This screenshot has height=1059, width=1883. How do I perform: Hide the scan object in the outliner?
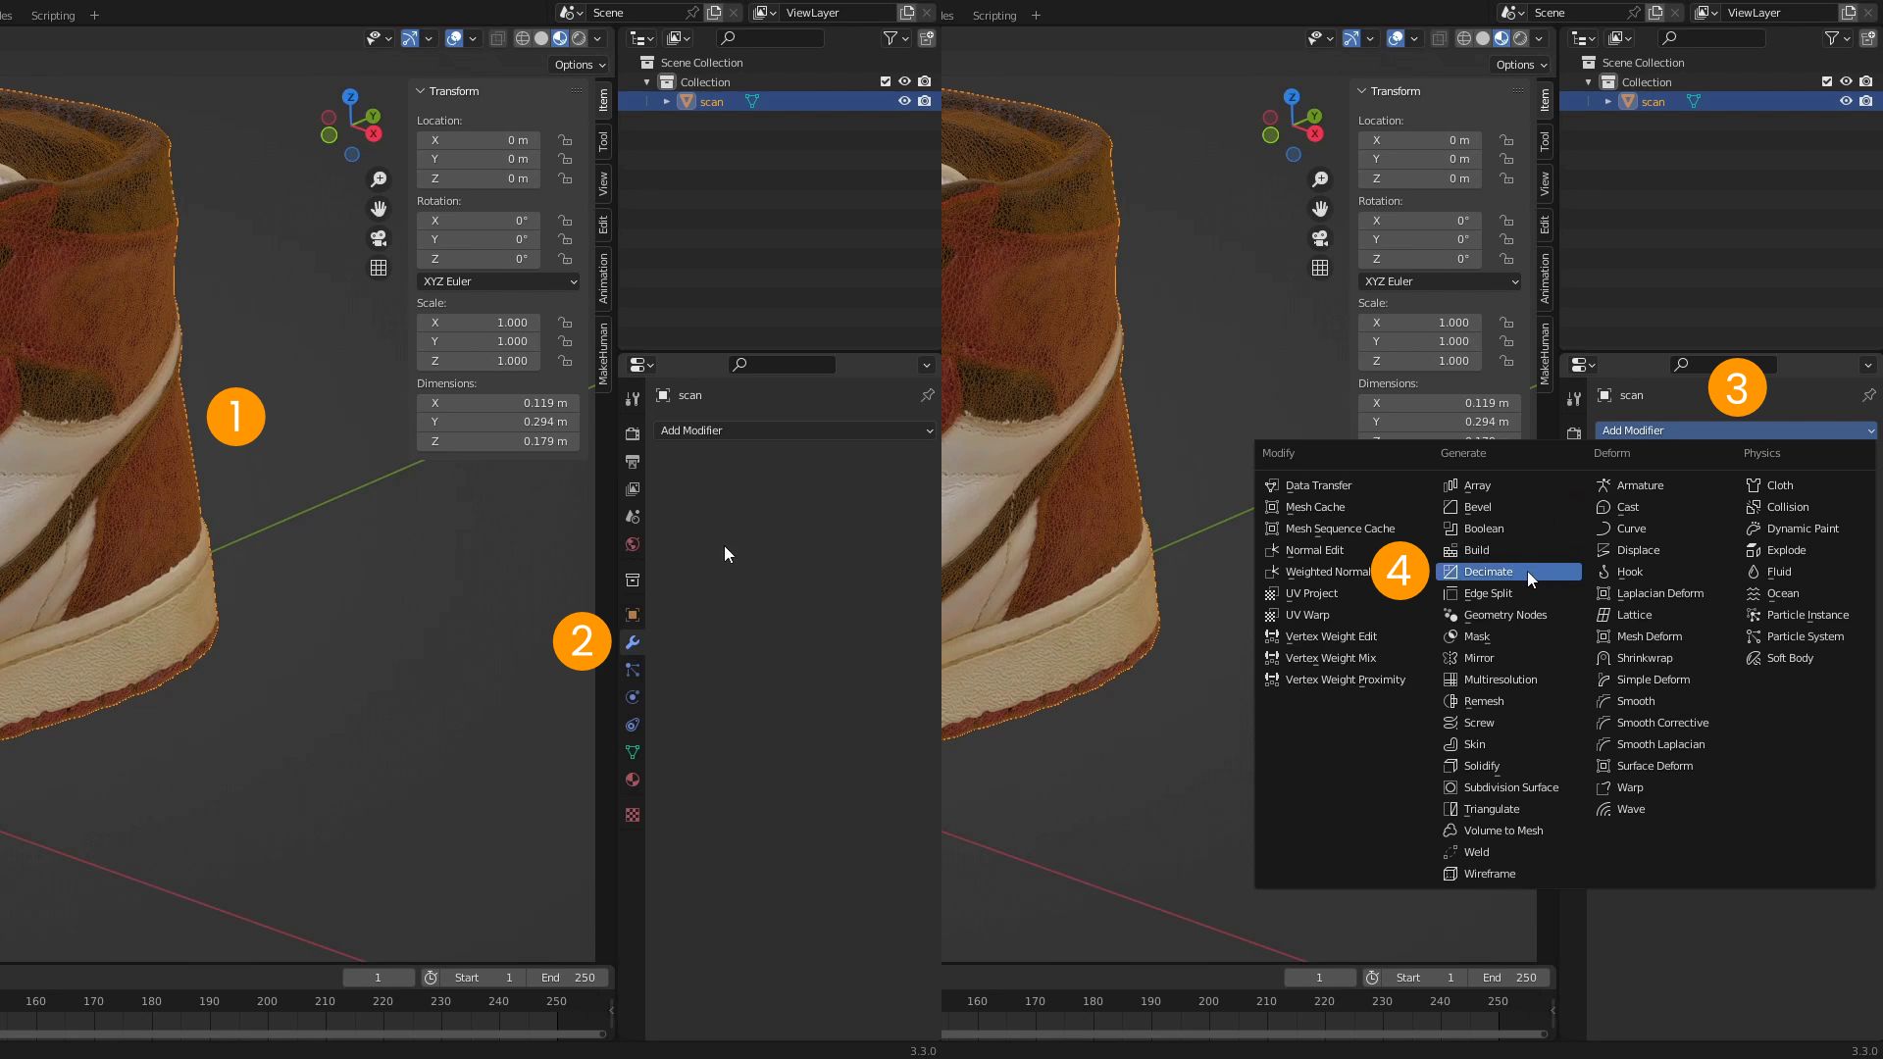[x=903, y=101]
